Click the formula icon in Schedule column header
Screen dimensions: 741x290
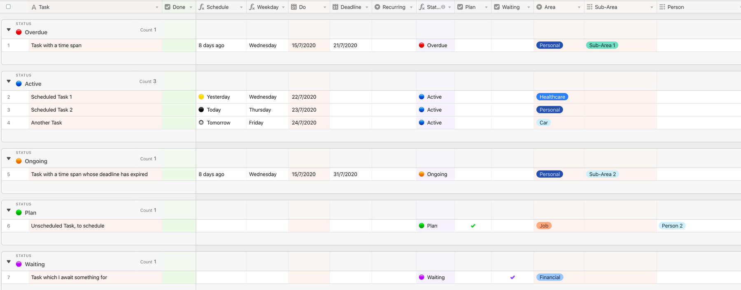click(201, 7)
